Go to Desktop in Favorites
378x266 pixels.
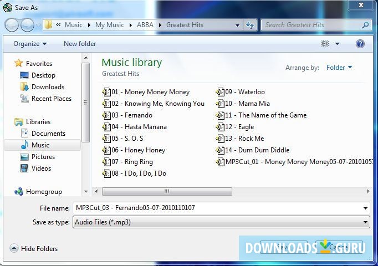pyautogui.click(x=38, y=75)
